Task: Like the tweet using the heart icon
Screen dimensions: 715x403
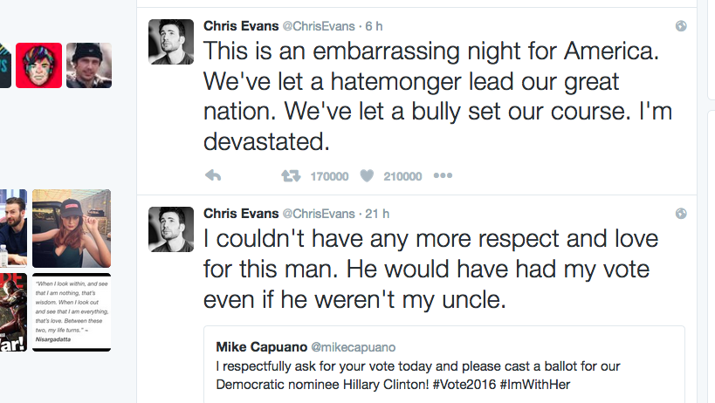Action: point(368,176)
